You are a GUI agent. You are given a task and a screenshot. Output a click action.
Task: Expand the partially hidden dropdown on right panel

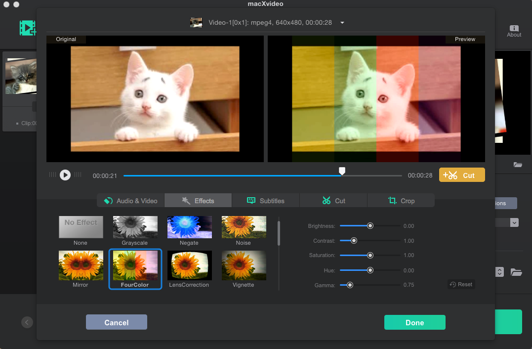[514, 223]
